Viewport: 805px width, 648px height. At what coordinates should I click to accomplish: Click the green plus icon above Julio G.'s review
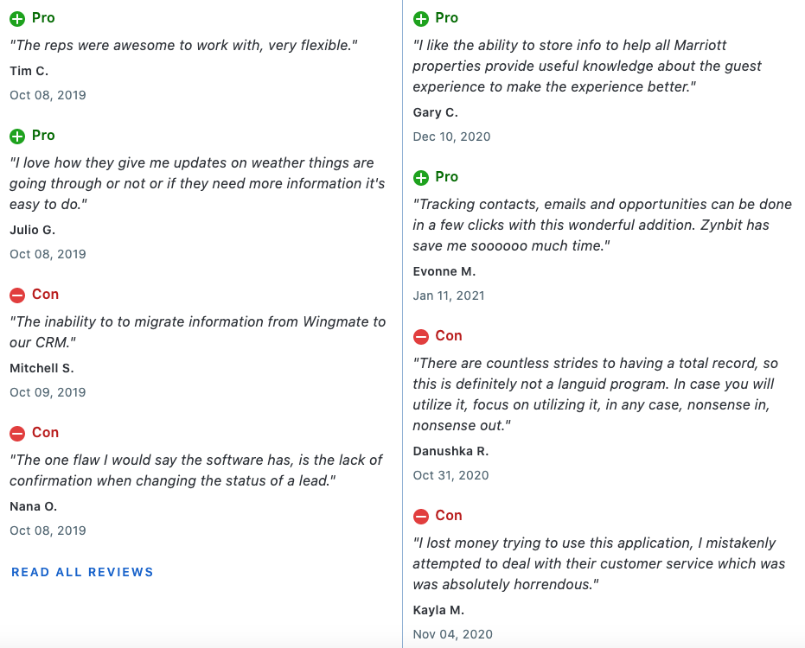point(17,137)
